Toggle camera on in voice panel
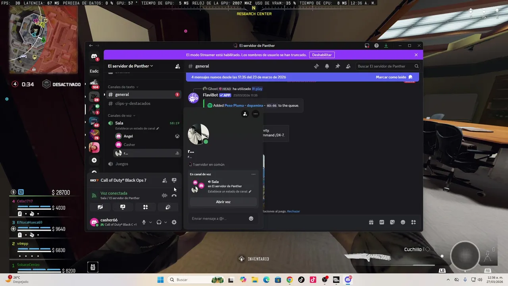 [100, 207]
